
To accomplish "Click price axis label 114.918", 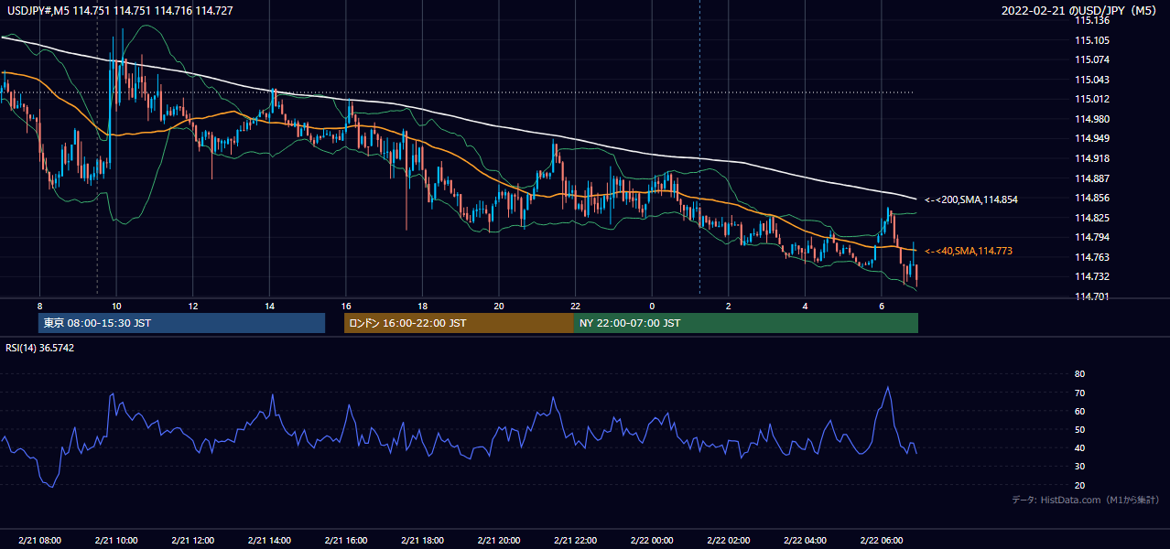I will (x=1092, y=158).
